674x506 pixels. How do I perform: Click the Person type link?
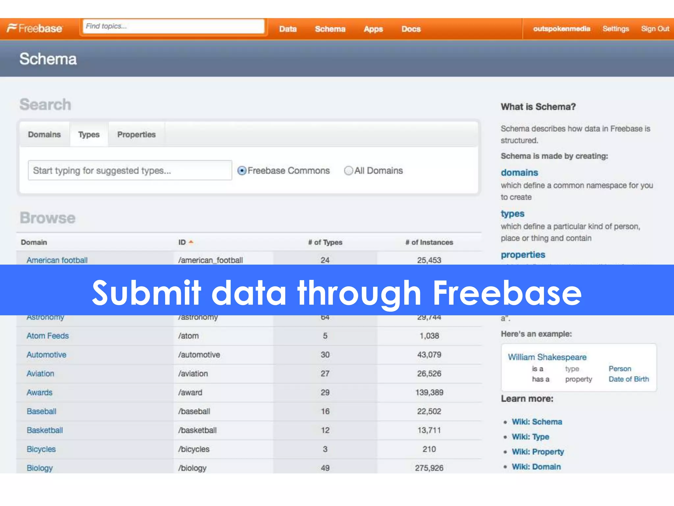[x=620, y=369]
